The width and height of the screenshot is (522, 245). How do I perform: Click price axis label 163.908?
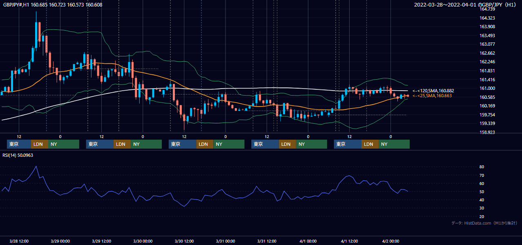[x=487, y=27]
